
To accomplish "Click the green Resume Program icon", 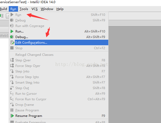I will pos(12,116).
